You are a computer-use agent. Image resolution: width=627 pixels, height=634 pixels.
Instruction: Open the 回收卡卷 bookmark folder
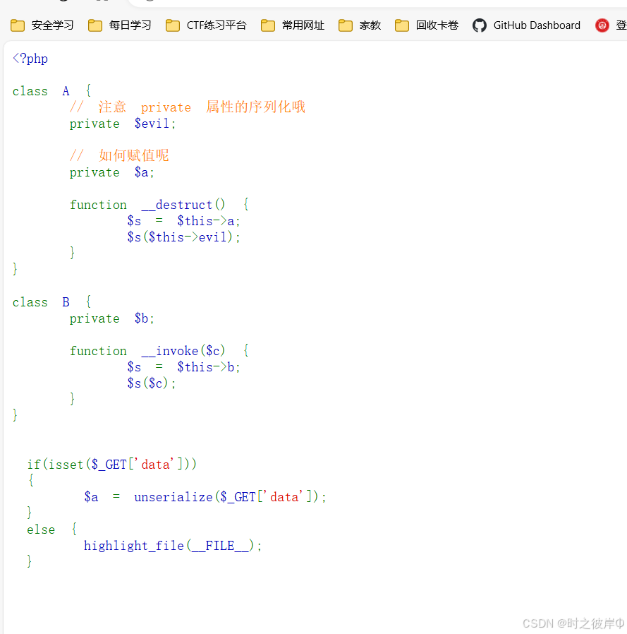click(x=427, y=25)
